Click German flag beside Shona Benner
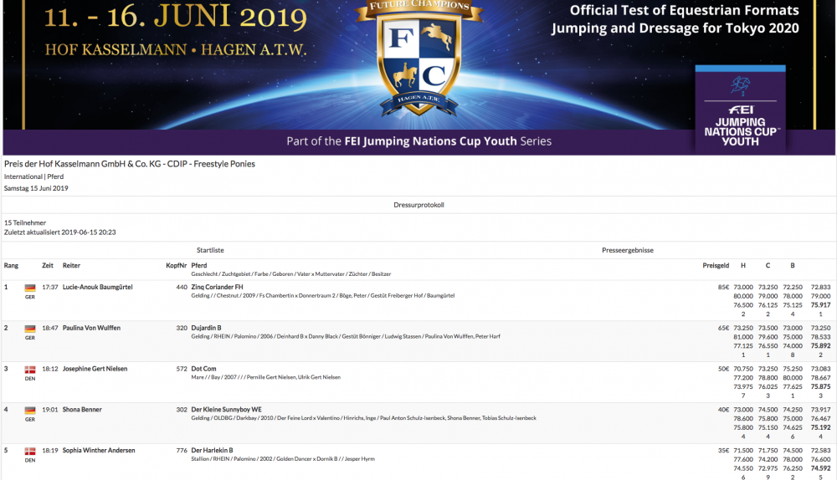The image size is (837, 480). click(x=31, y=411)
